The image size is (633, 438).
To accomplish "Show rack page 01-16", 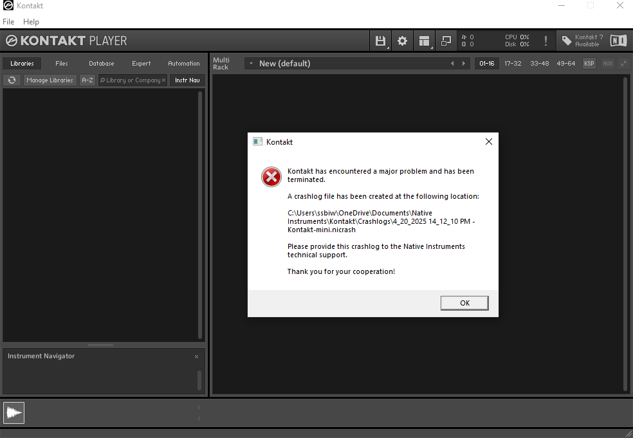I will pos(487,64).
